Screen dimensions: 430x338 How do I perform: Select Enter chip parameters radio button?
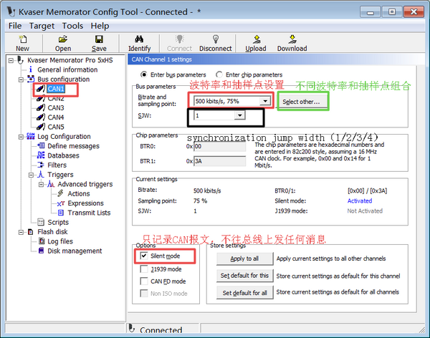click(x=219, y=74)
